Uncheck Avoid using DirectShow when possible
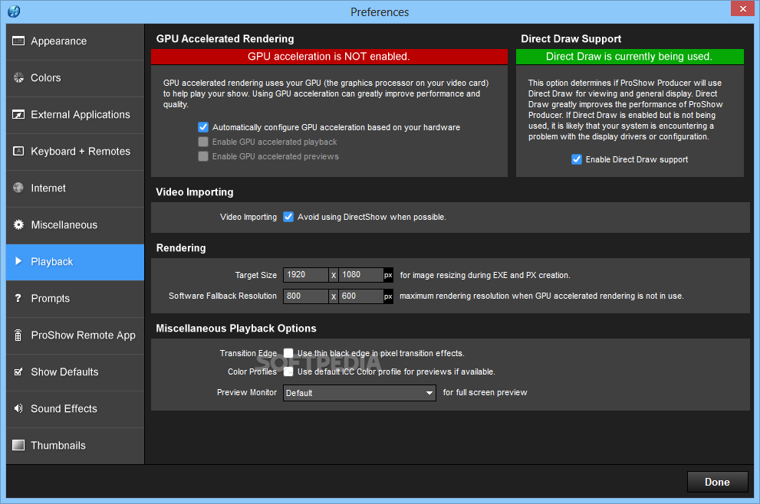The image size is (760, 504). tap(288, 217)
